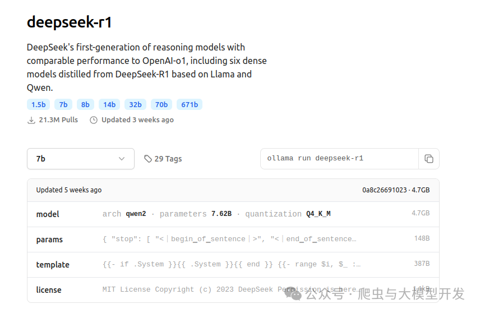Click the stop begin_of_sentence params text
Screen dimensions: 480x313
point(229,239)
